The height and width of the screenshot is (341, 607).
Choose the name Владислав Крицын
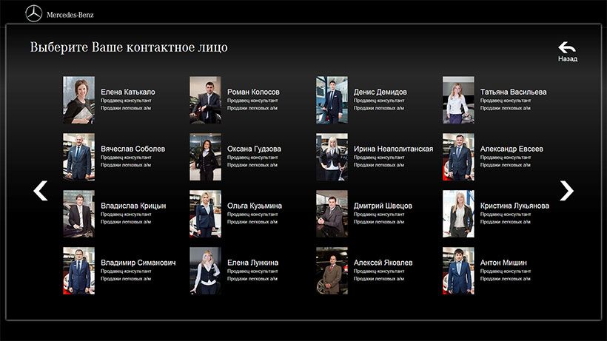pos(133,206)
